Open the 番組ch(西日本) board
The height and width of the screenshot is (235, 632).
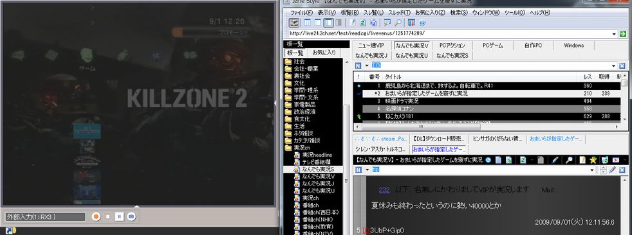(x=317, y=213)
